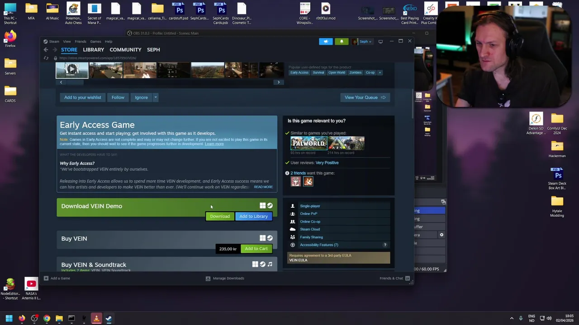579x325 pixels.
Task: Click the first friend avatar wanting this game
Action: 295,181
